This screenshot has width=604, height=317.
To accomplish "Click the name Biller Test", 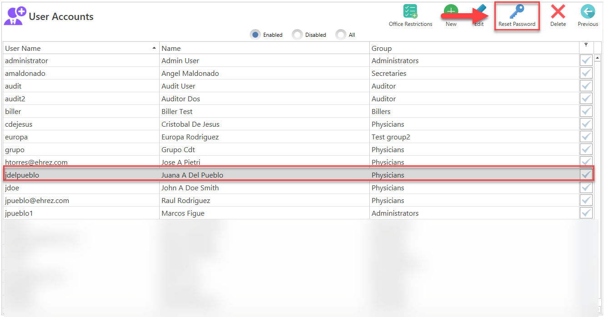I will point(177,111).
